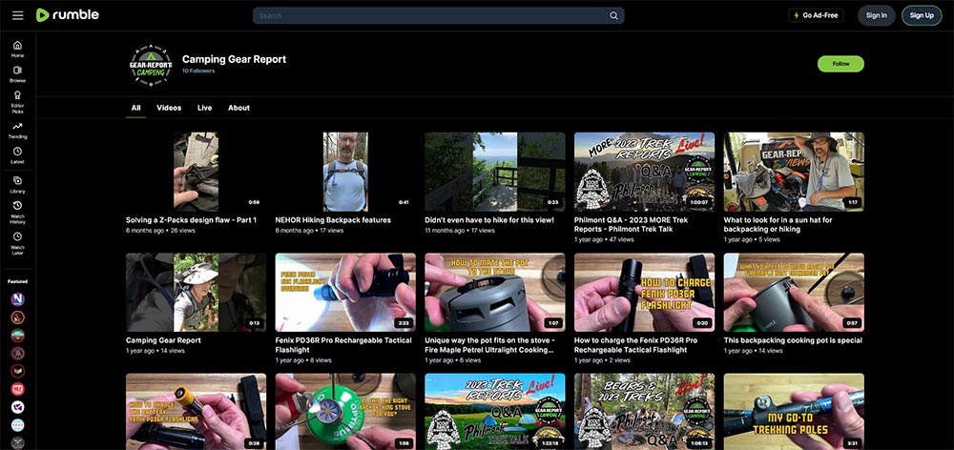Click title 'NEHOR Hiking Backpack features'
Viewport: 954px width, 450px height.
point(333,220)
